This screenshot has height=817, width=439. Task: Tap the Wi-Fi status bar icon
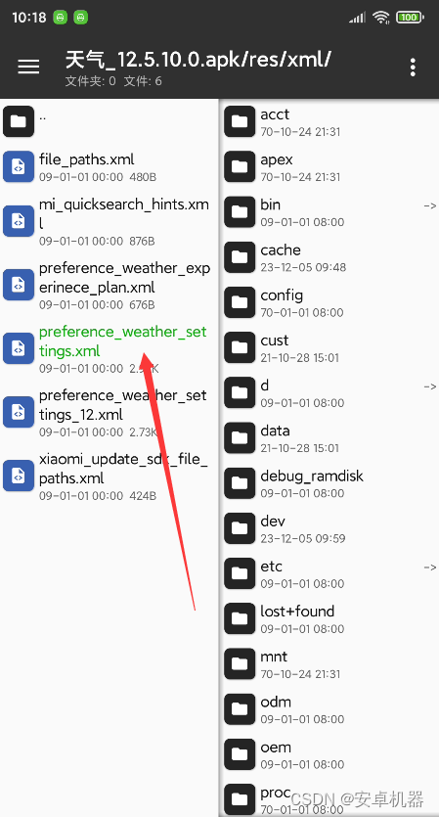[x=381, y=18]
